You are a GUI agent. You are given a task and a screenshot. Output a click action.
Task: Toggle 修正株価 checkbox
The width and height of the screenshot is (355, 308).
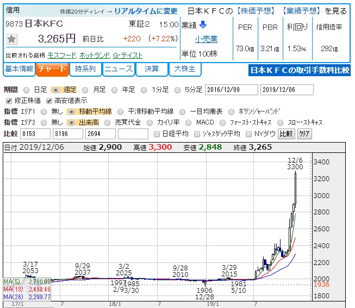click(9, 101)
